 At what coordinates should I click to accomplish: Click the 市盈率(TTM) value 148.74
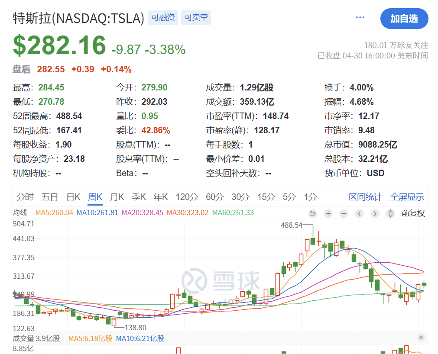coord(276,116)
